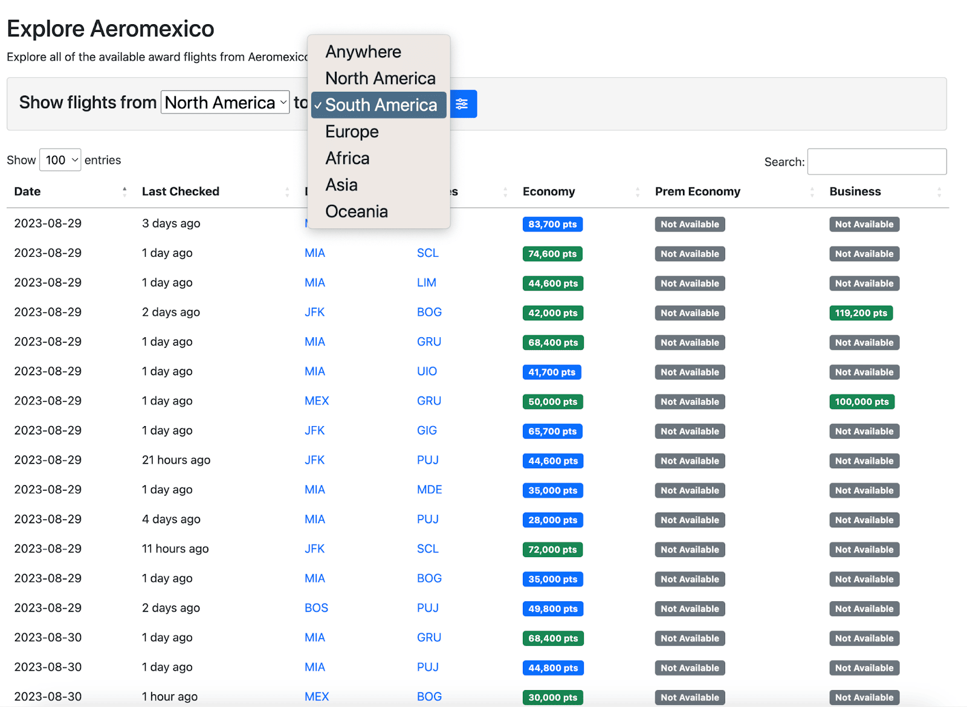This screenshot has width=967, height=707.
Task: Sort by Prem Economy column arrows
Action: pyautogui.click(x=812, y=192)
